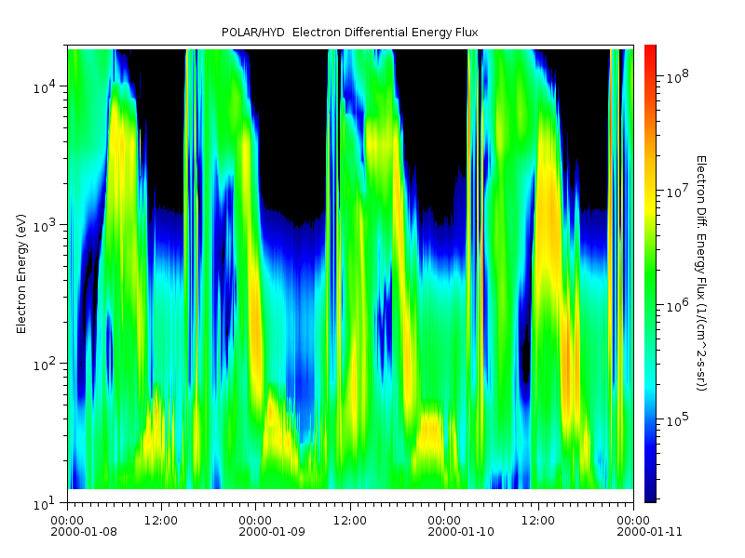Viewport: 745px width, 558px height.
Task: Select the 10^1 y-axis tick label
Action: pyautogui.click(x=47, y=502)
